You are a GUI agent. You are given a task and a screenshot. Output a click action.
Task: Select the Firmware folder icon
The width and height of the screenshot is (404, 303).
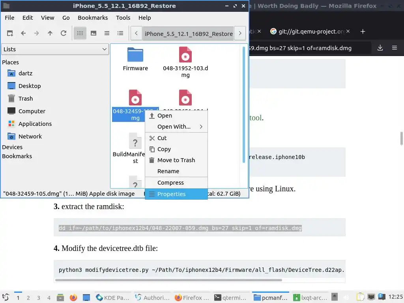pyautogui.click(x=135, y=54)
